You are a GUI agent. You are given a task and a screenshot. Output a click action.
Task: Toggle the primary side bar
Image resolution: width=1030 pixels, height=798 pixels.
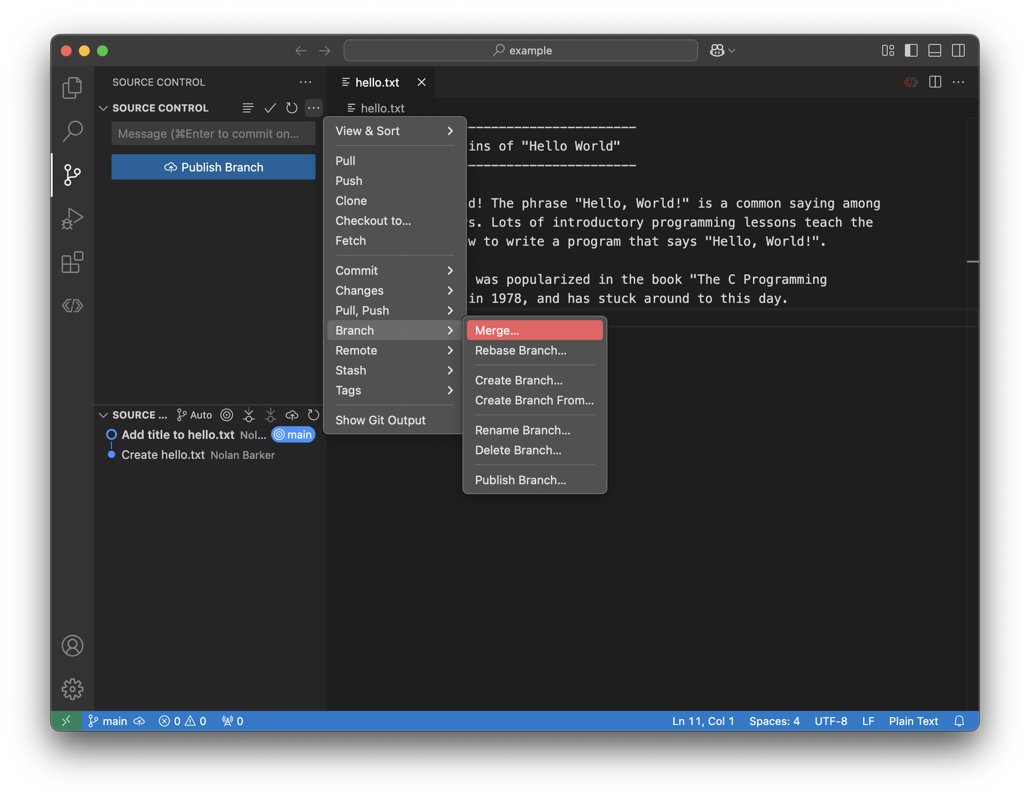click(911, 50)
